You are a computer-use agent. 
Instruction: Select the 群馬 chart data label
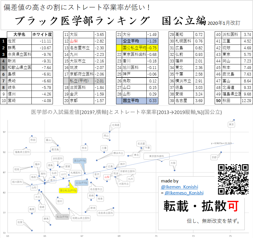46,219
